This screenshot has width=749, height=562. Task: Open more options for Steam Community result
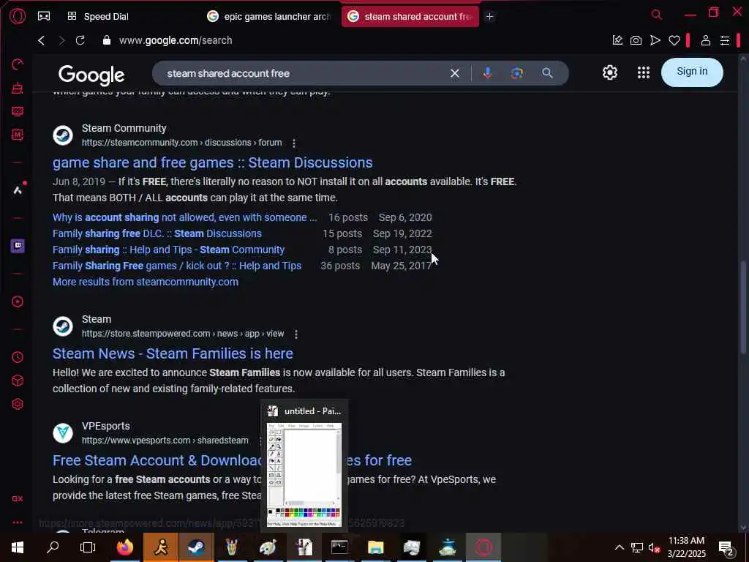tap(294, 143)
